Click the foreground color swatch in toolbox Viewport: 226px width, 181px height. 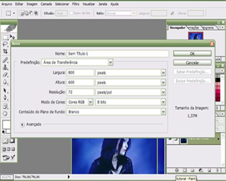(6, 124)
